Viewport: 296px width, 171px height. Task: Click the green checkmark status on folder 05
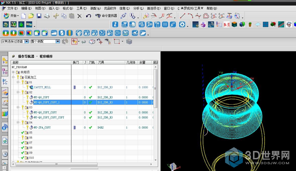23,133
